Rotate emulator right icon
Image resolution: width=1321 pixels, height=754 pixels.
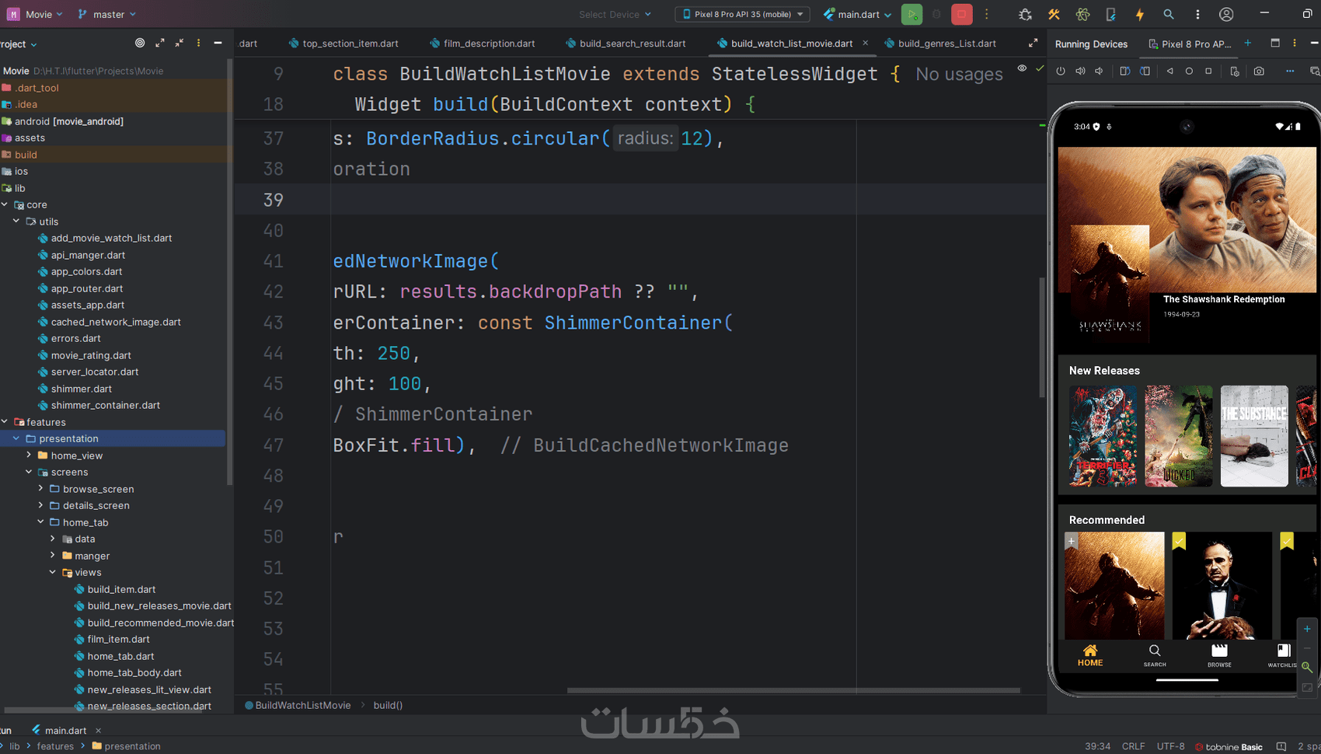[x=1145, y=71]
